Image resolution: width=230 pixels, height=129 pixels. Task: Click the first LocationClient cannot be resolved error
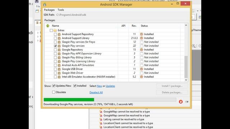point(128,123)
